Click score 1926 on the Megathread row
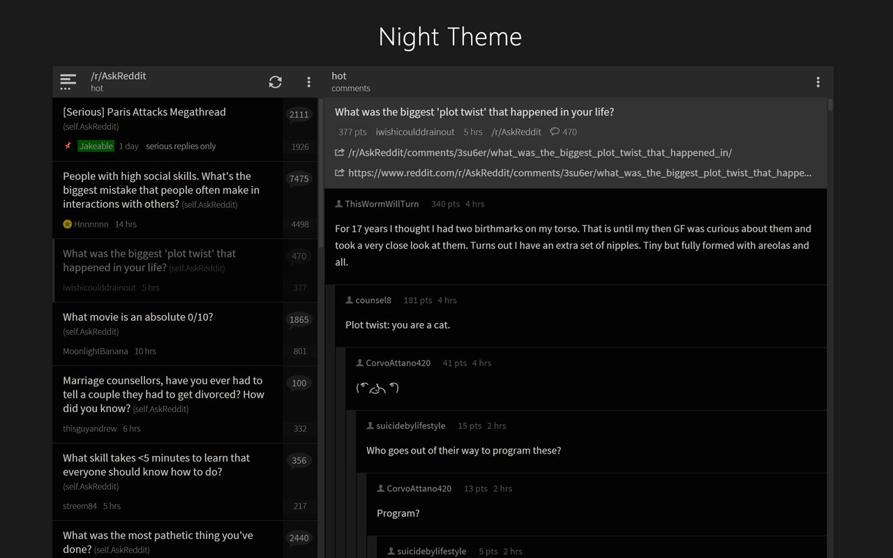893x558 pixels. tap(300, 146)
